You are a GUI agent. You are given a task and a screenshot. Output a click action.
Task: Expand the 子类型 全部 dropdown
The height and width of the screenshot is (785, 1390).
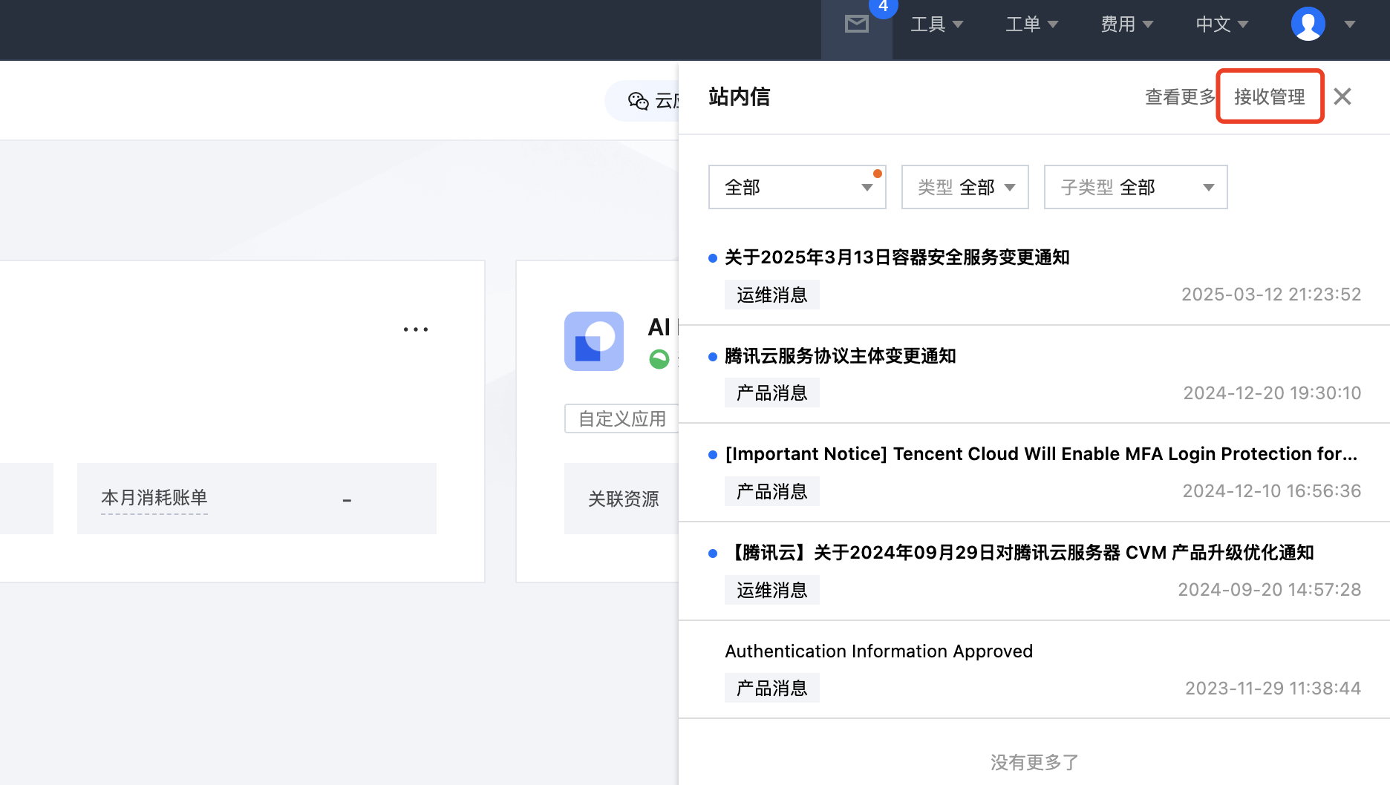click(x=1136, y=187)
